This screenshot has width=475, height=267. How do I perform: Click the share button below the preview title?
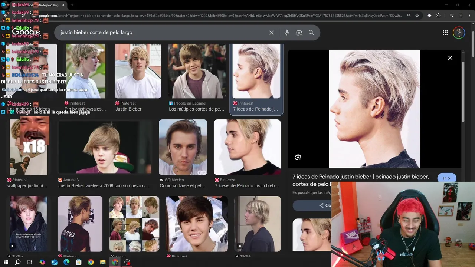tap(312, 205)
